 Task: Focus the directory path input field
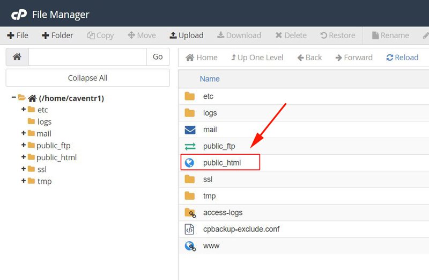point(87,57)
